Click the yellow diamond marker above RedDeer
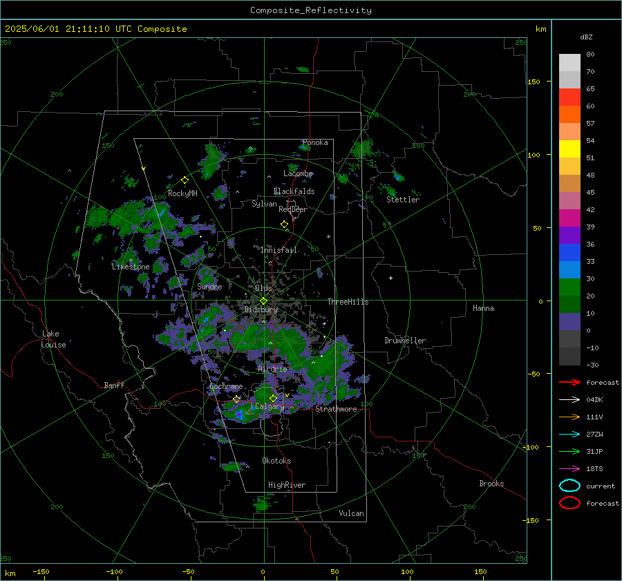The height and width of the screenshot is (581, 622). [x=284, y=224]
